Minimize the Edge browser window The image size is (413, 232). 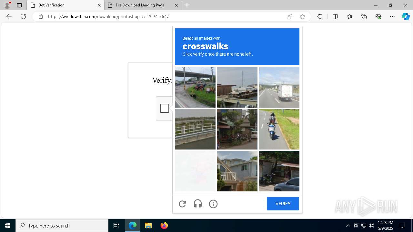(376, 5)
